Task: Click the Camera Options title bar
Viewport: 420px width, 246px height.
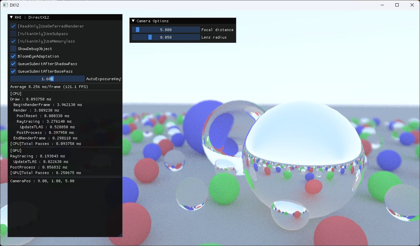Action: 183,21
